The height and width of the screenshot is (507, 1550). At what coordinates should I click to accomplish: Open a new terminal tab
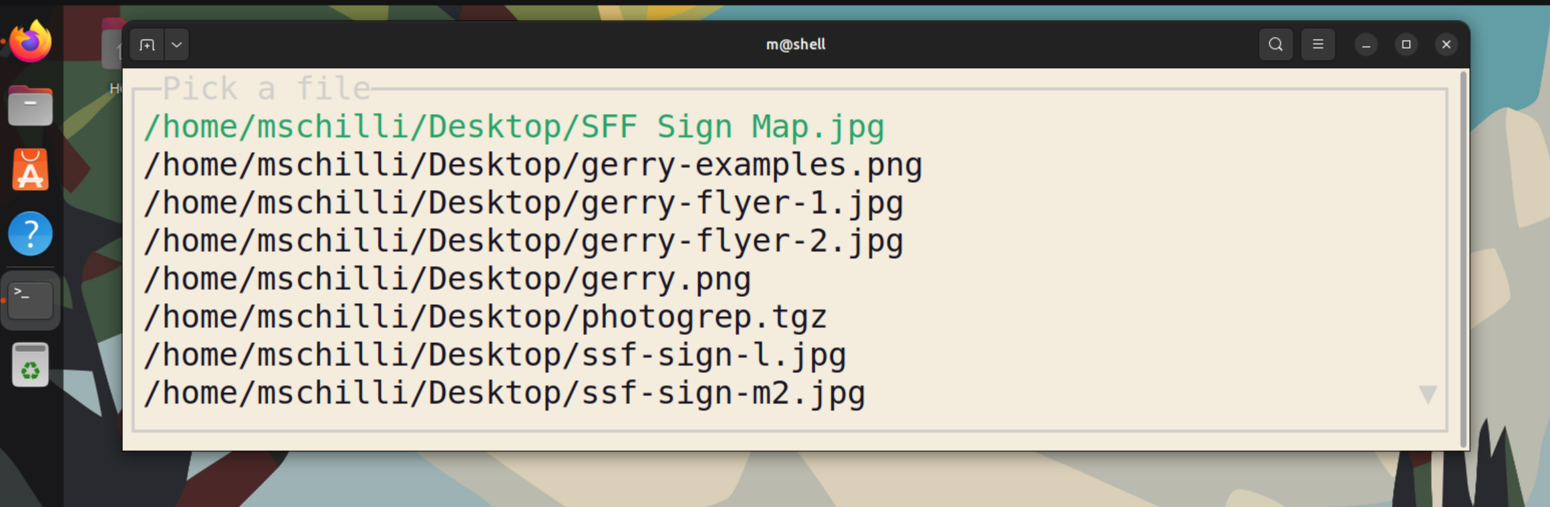[x=147, y=45]
